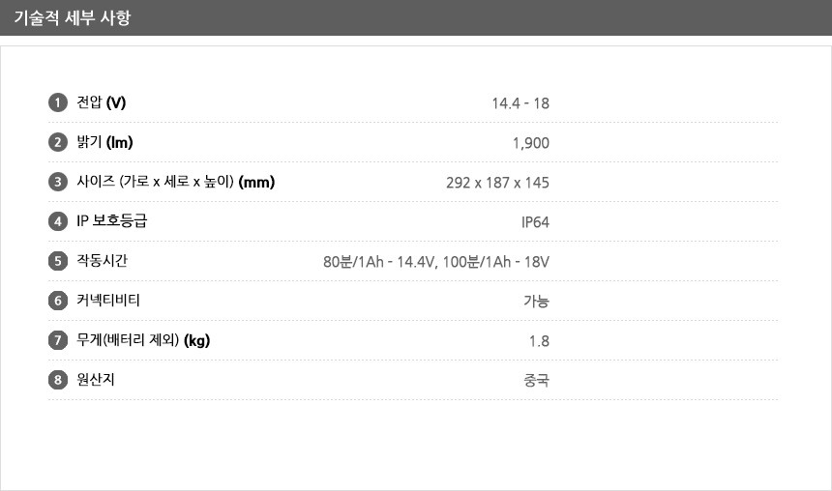Viewport: 832px width, 491px height.
Task: Click the IP64 rating value
Action: (x=535, y=221)
